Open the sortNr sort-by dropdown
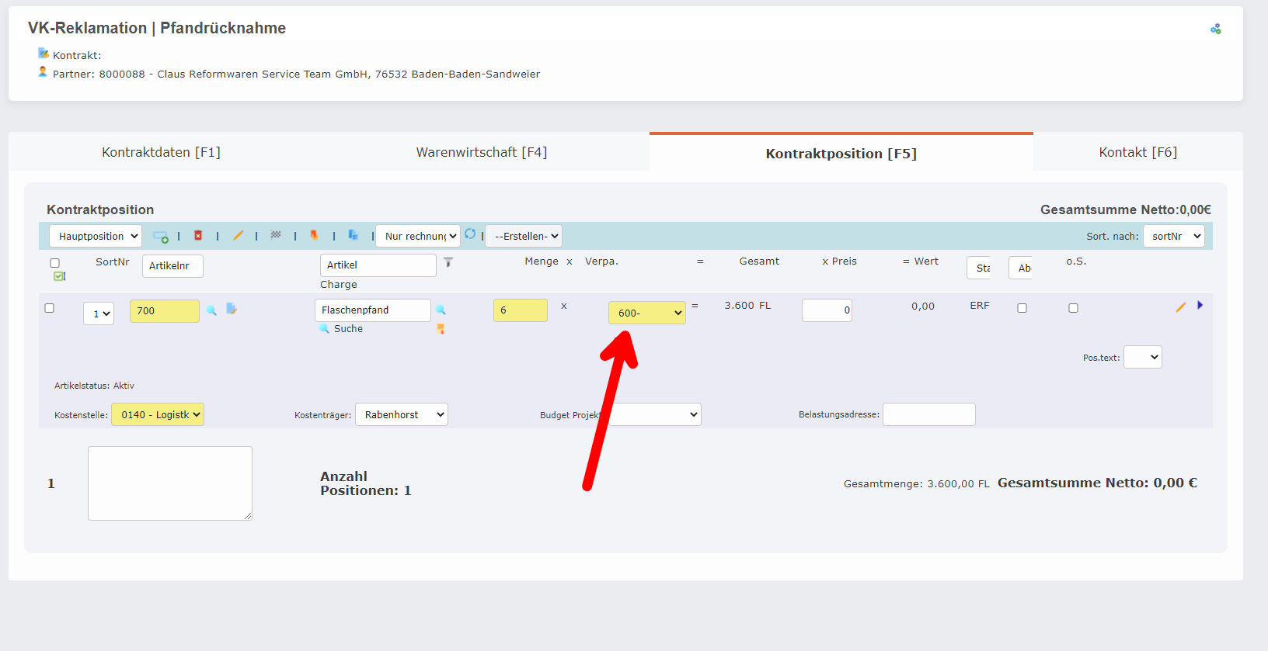Viewport: 1268px width, 651px height. click(x=1174, y=236)
